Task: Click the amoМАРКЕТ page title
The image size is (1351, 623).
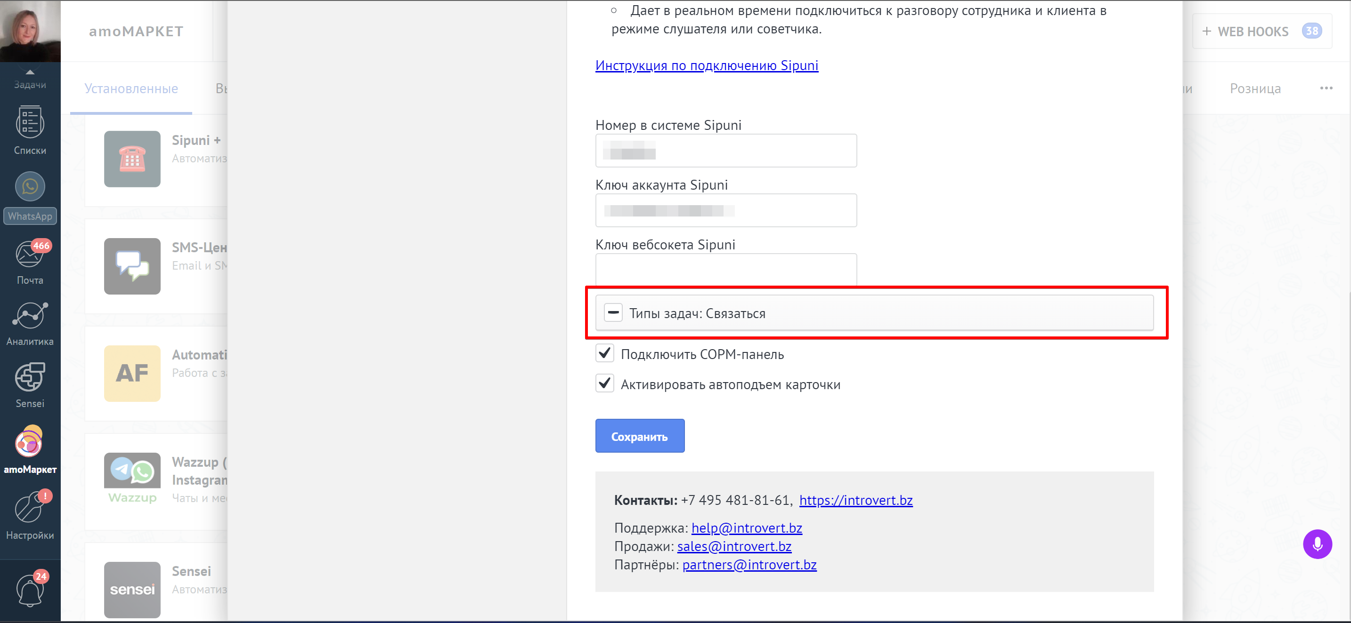Action: [x=136, y=32]
